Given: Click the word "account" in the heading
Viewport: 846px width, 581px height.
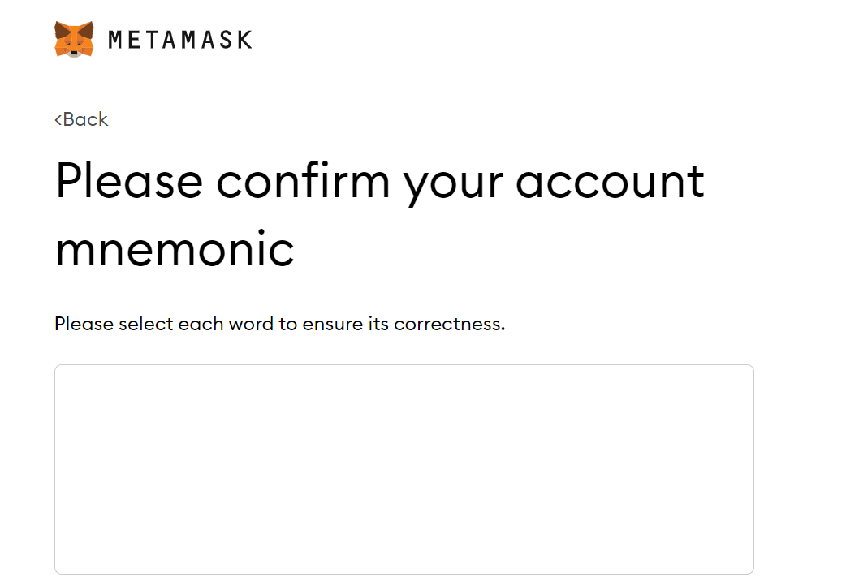Looking at the screenshot, I should (610, 180).
